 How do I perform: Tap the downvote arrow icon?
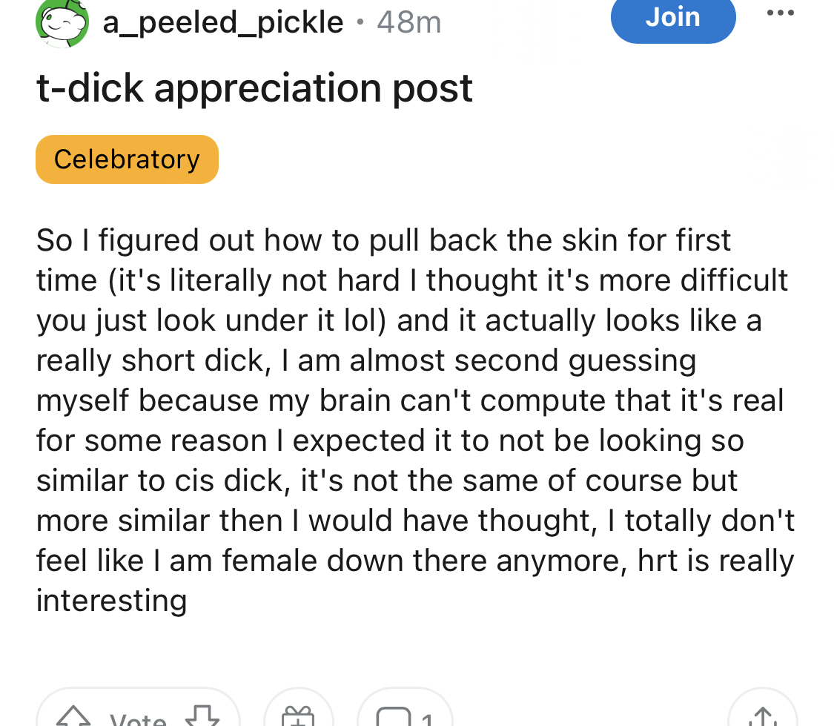(x=201, y=716)
